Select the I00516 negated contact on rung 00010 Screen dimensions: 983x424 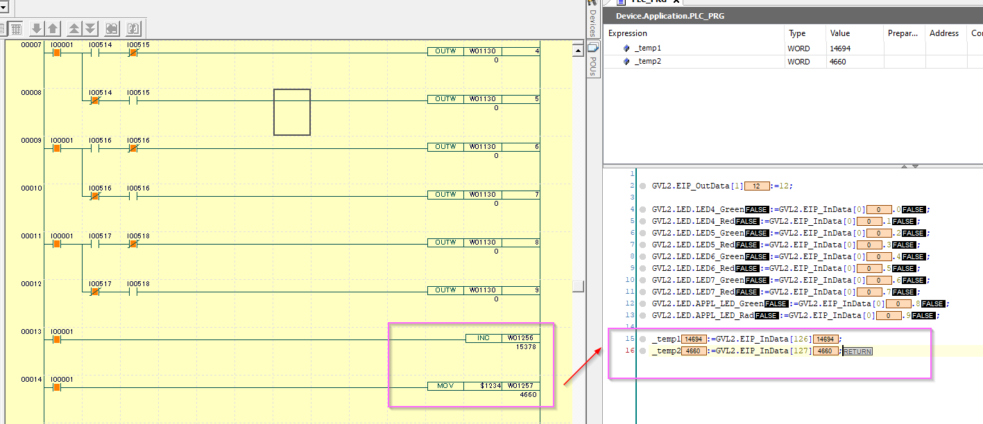[x=96, y=195]
